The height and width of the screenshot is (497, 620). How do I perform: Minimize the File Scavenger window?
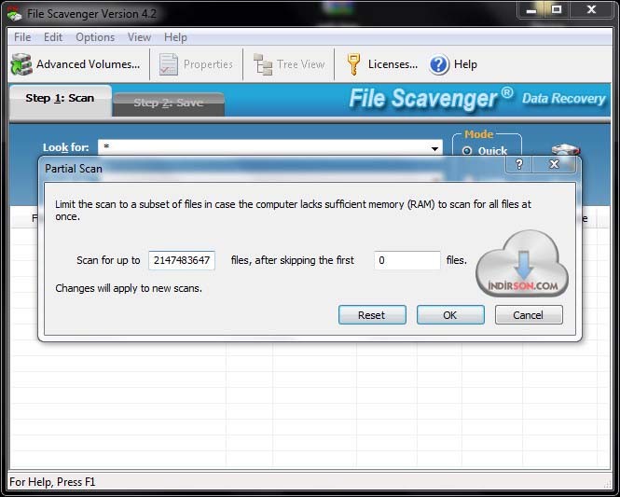coord(531,10)
